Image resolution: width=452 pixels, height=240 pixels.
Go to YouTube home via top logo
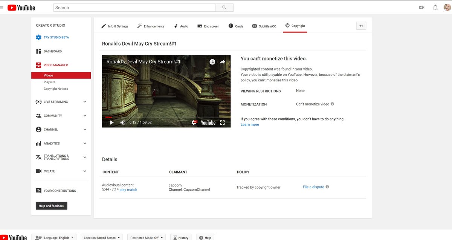tap(21, 8)
